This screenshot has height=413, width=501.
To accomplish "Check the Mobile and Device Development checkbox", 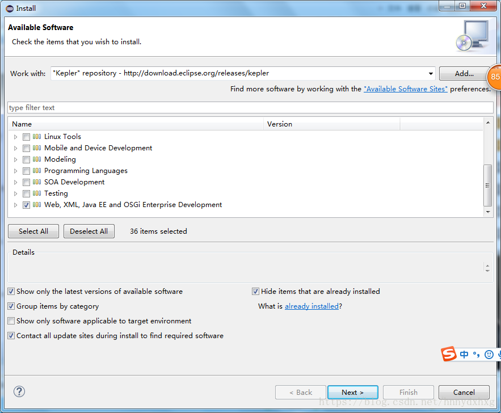I will [x=27, y=148].
